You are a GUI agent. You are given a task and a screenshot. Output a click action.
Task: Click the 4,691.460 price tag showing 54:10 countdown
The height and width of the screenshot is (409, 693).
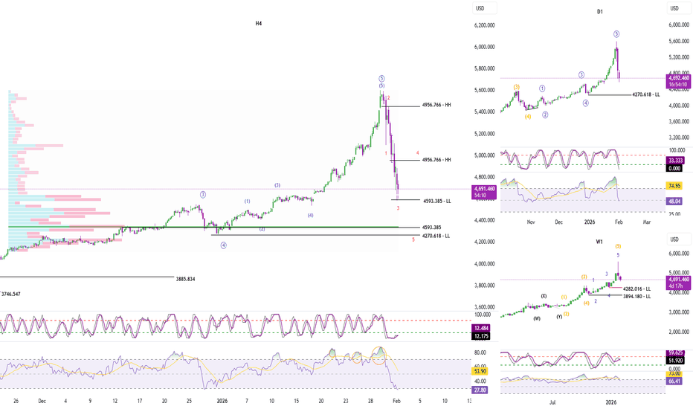click(484, 192)
